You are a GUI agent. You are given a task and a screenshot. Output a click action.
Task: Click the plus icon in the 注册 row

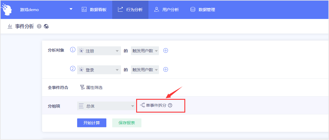point(166,50)
